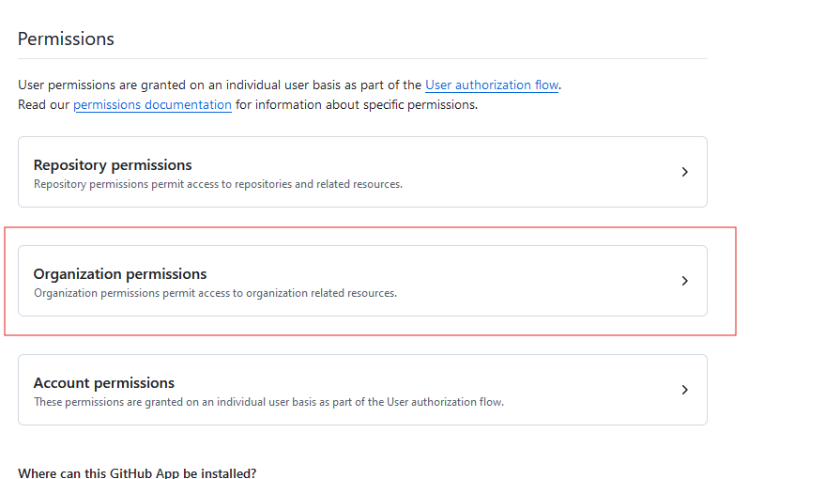Open the User authorization flow link
The image size is (825, 479).
click(x=492, y=85)
